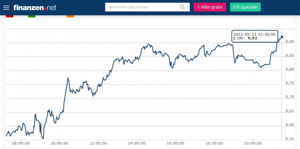Click the highlighted data point on the chart line
The width and height of the screenshot is (300, 149).
pyautogui.click(x=282, y=37)
